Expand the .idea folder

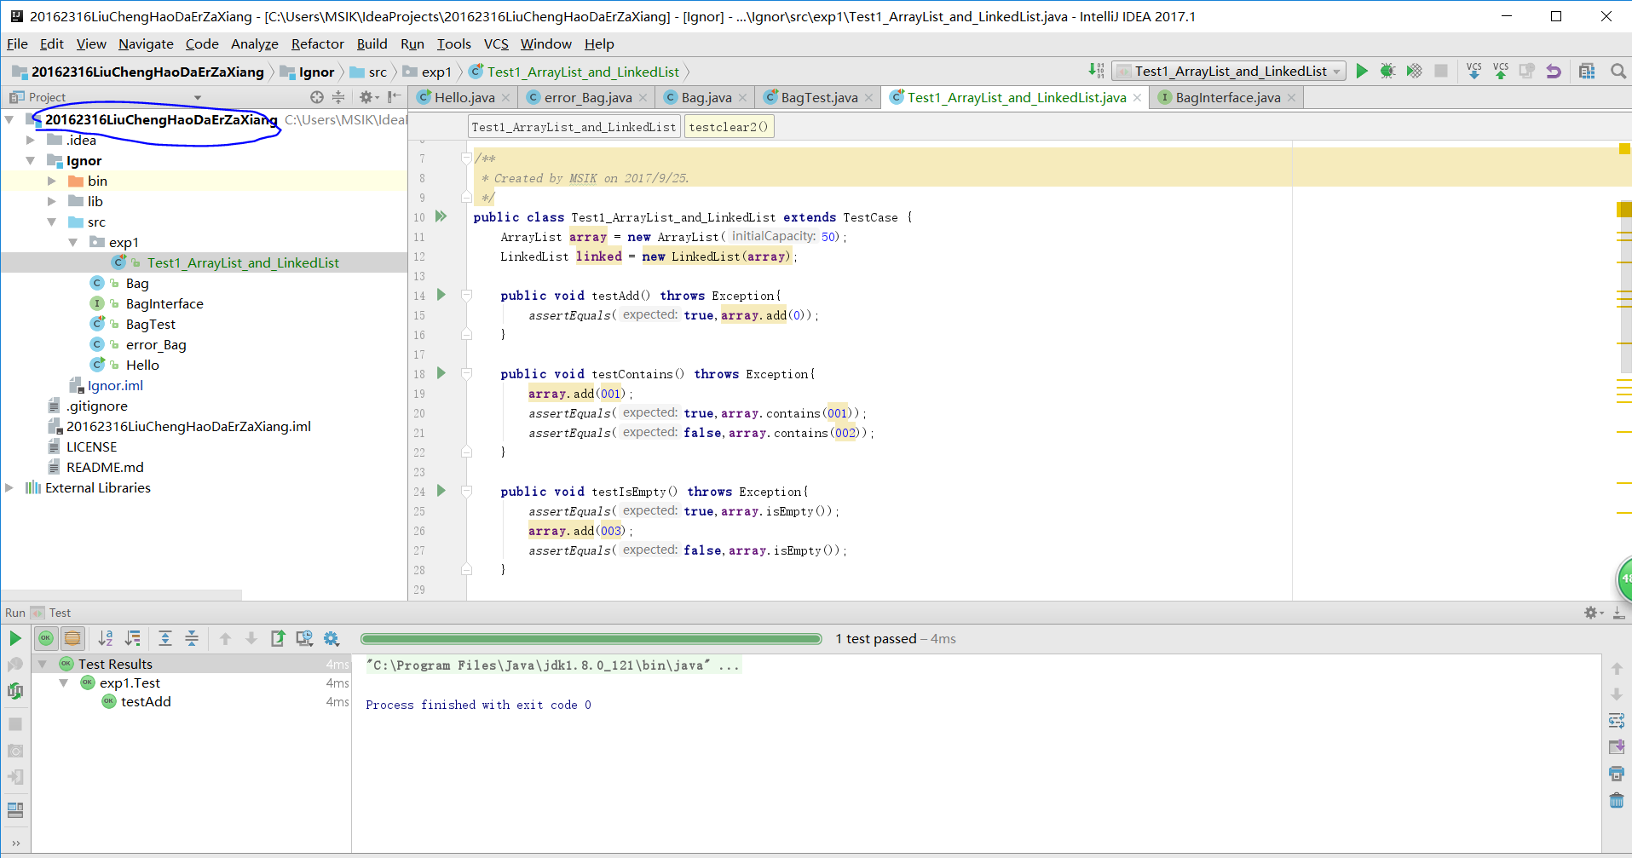pyautogui.click(x=31, y=140)
